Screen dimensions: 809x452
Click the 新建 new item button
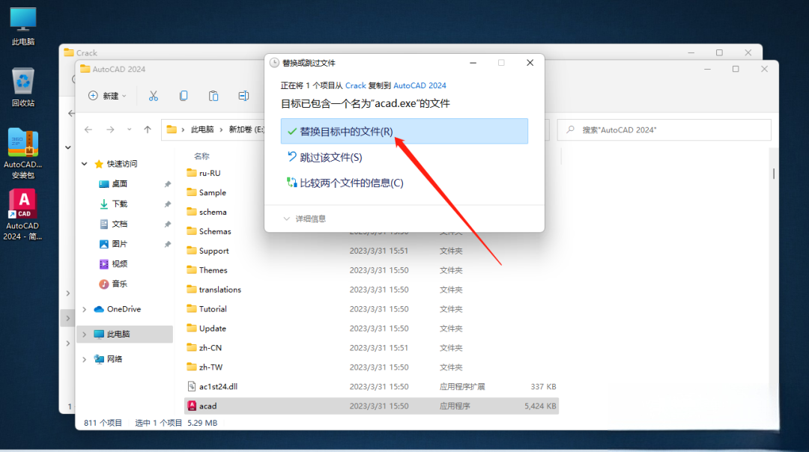107,96
